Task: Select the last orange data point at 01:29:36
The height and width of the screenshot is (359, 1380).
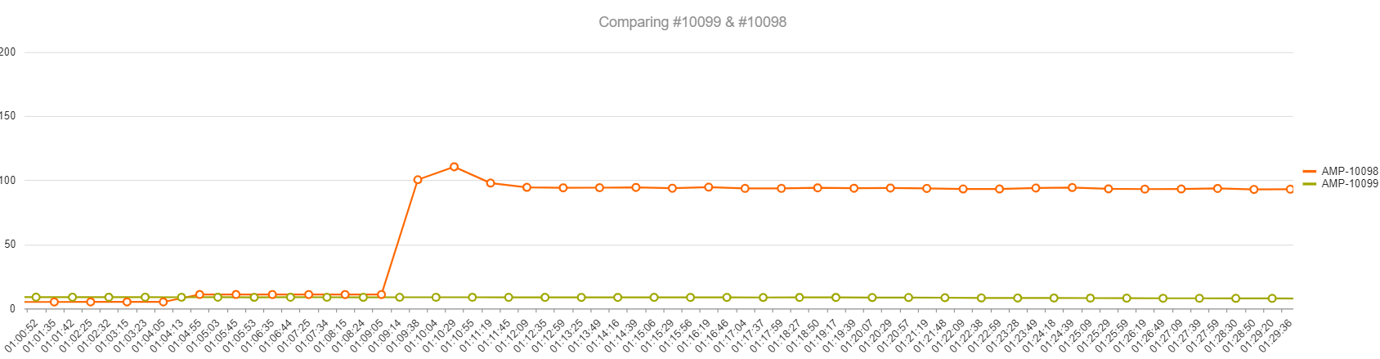Action: tap(1290, 189)
